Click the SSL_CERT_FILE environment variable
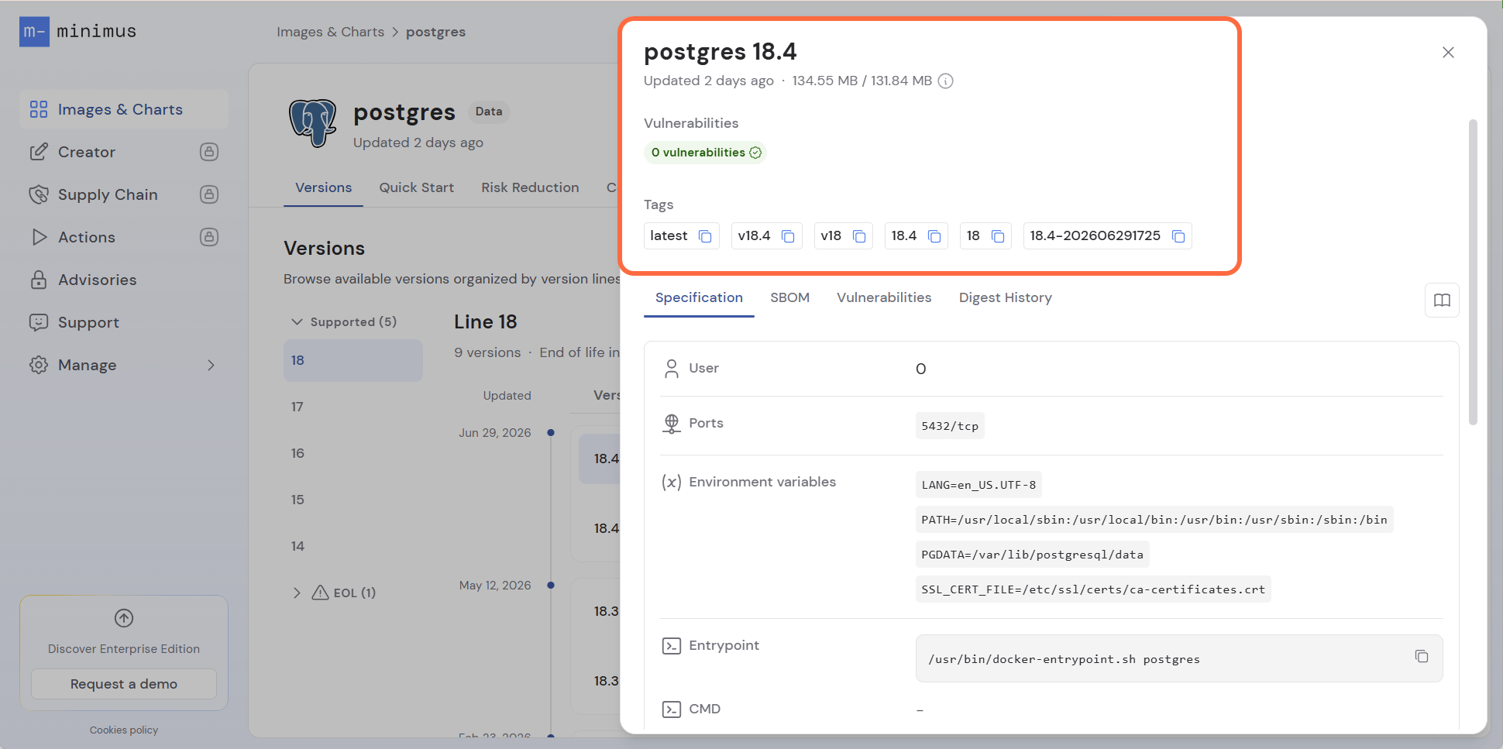The image size is (1503, 749). [x=1093, y=589]
